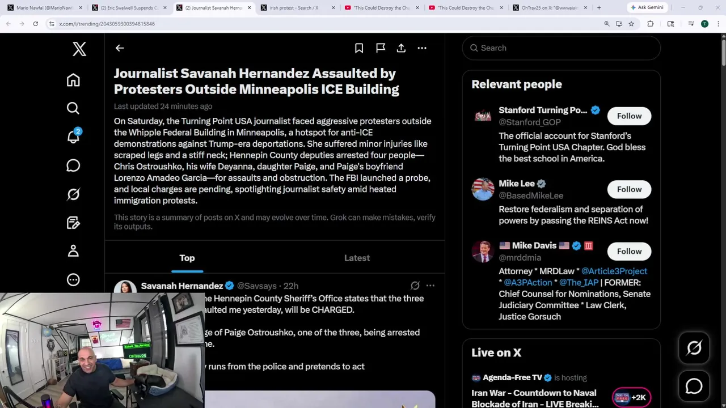Viewport: 726px width, 408px height.
Task: Switch to irish protest Search browser tab
Action: coord(297,7)
